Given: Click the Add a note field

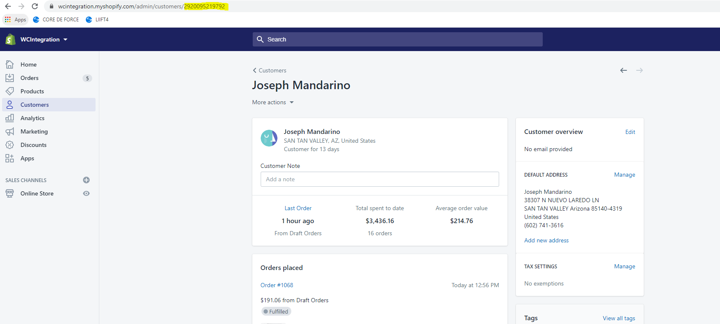Looking at the screenshot, I should (x=380, y=179).
